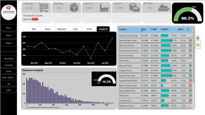Click the ship icon on All Shipments card
This screenshot has height=115, width=205.
(x=164, y=8)
